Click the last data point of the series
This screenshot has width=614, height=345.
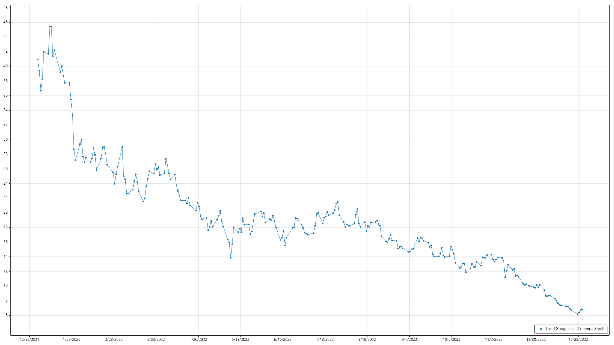point(582,309)
